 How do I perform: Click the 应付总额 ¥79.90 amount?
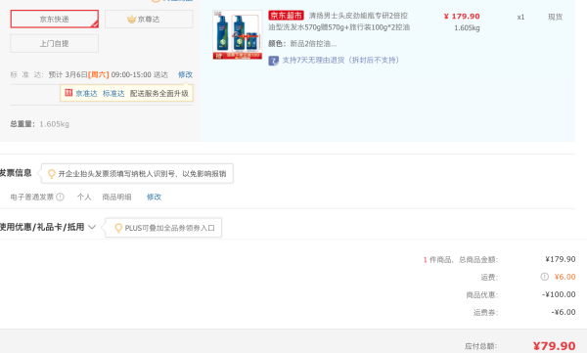554,346
